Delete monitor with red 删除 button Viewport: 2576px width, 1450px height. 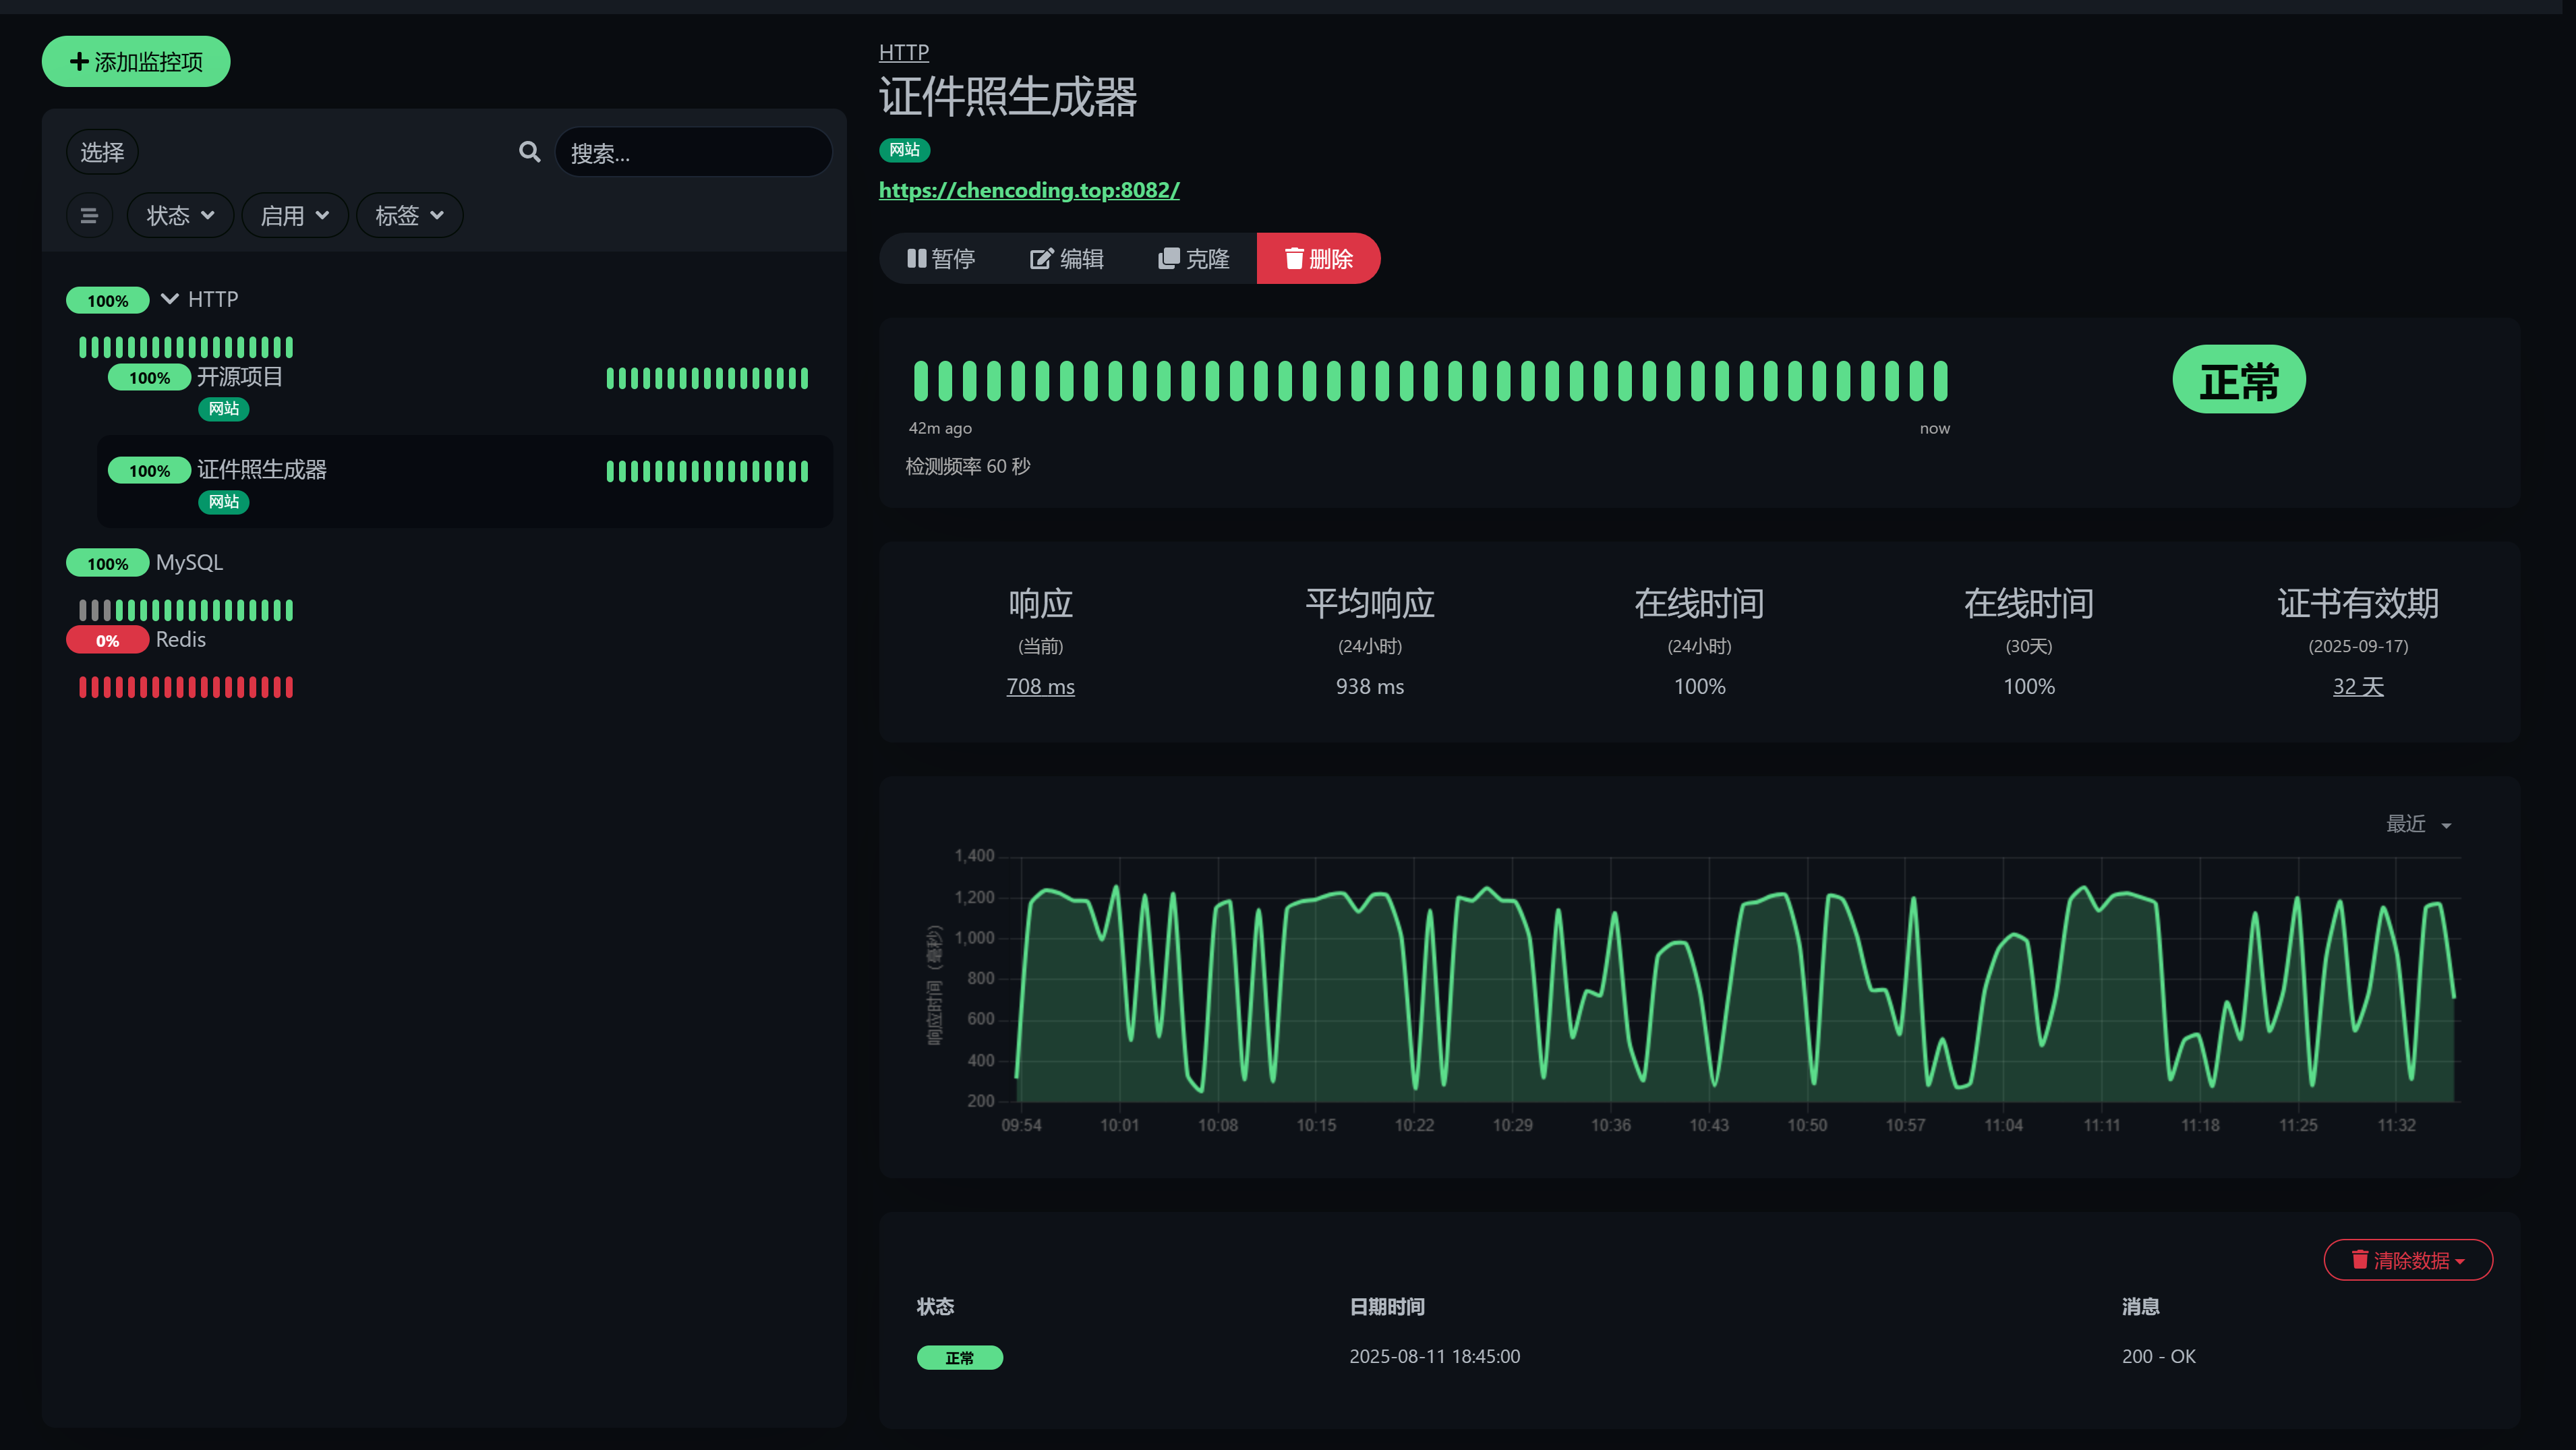1318,259
